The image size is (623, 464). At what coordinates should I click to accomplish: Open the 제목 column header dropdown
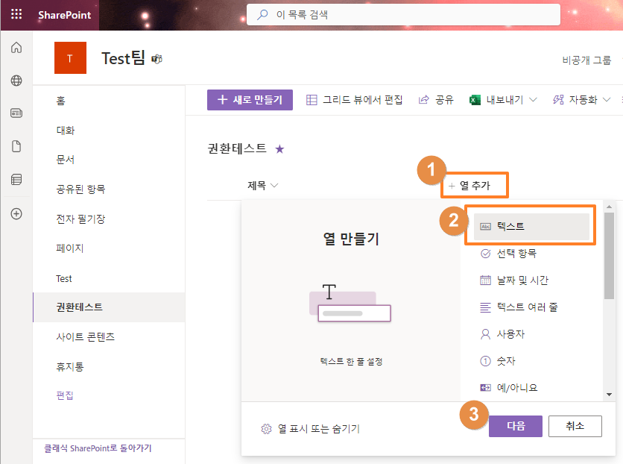[262, 185]
